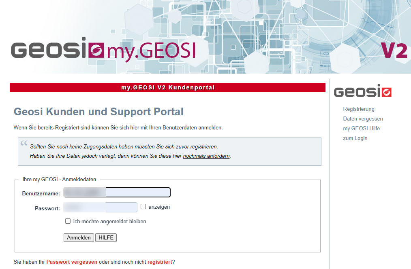Click the magenta swirl emblem in the header logo
Image resolution: width=411 pixels, height=269 pixels.
[x=96, y=50]
